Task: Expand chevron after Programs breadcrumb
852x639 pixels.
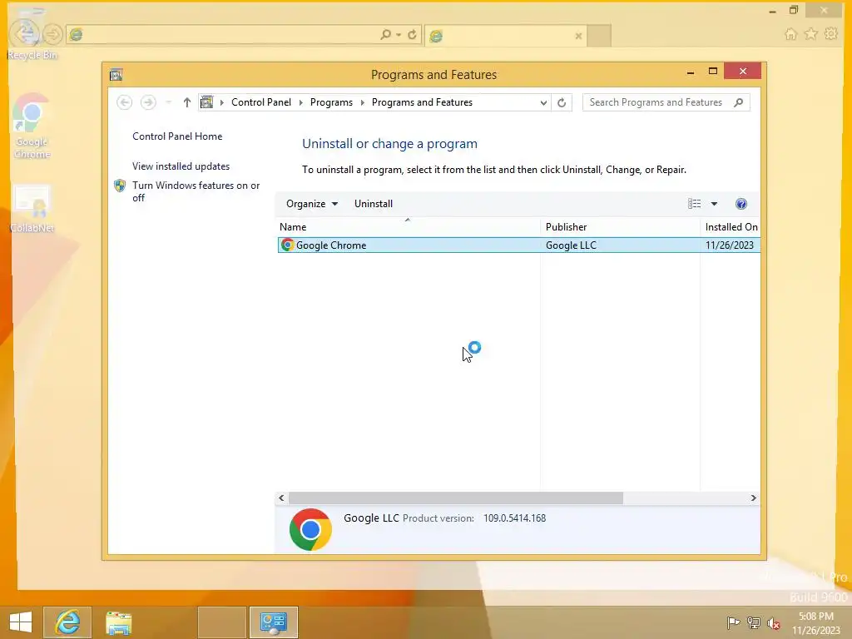Action: pos(363,102)
